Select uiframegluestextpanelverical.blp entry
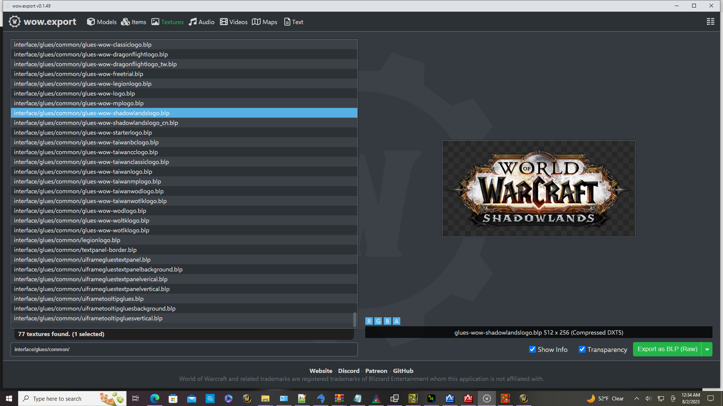The height and width of the screenshot is (406, 723). 184,279
